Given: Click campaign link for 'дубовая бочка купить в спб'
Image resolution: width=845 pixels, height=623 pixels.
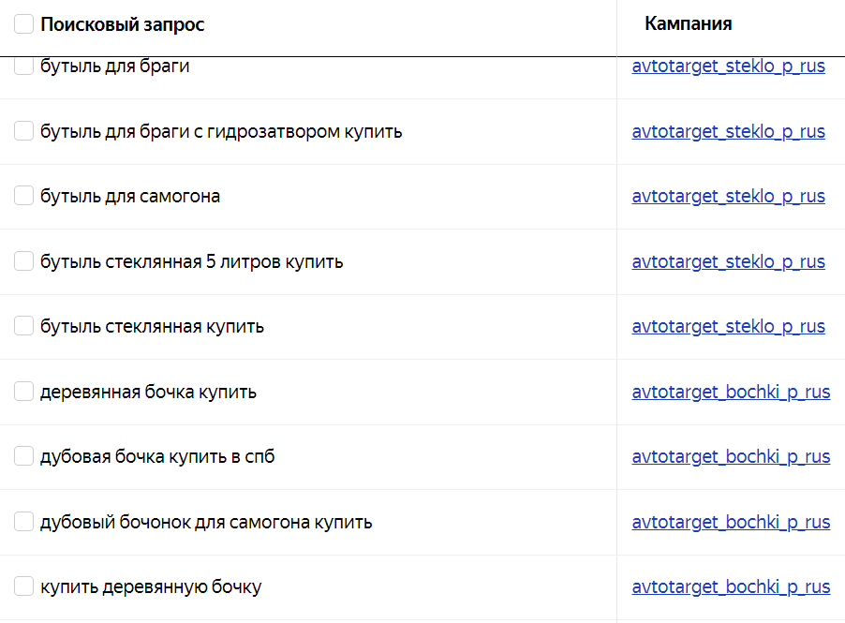Looking at the screenshot, I should [731, 456].
